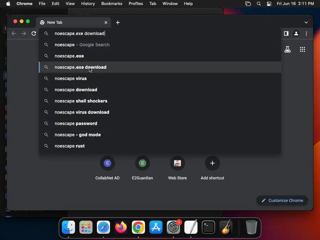Click Chrome icon in the Dock
The image size is (320, 240).
[138, 227]
